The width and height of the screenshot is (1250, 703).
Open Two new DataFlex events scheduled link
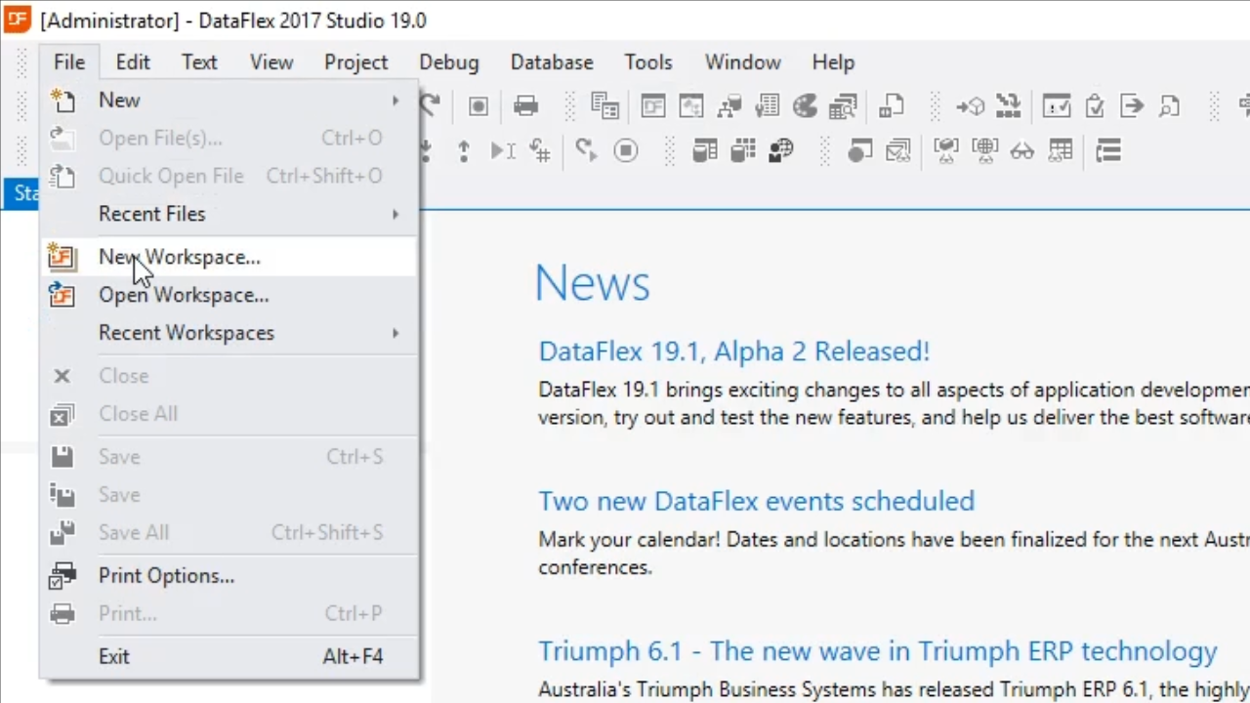(x=756, y=501)
